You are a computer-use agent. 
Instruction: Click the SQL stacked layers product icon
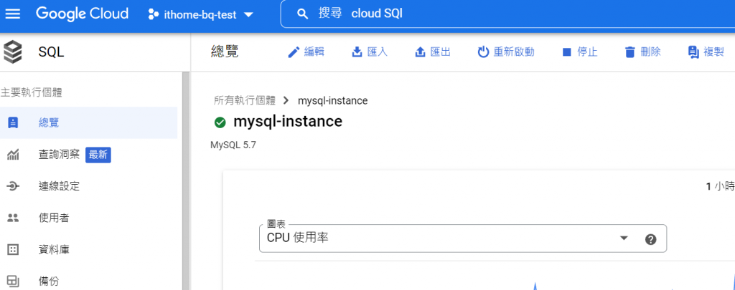tap(13, 52)
